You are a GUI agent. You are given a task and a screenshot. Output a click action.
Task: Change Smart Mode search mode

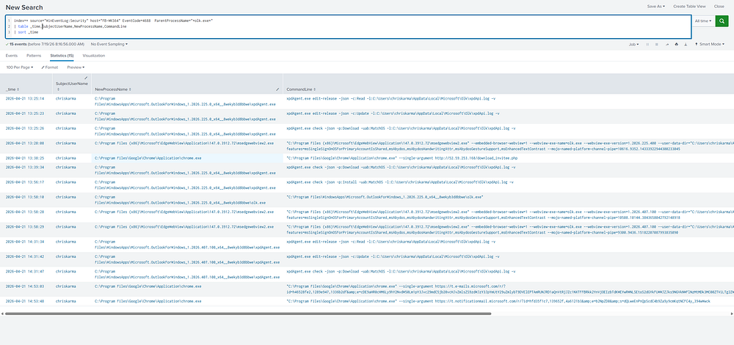pos(711,45)
